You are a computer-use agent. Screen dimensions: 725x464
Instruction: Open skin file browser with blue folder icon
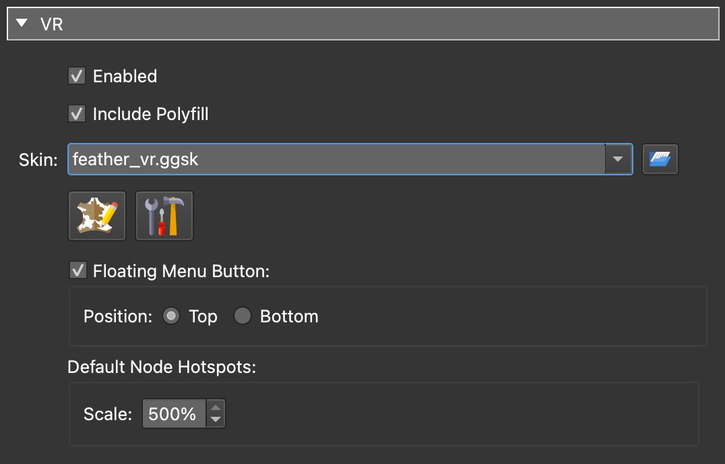(660, 158)
